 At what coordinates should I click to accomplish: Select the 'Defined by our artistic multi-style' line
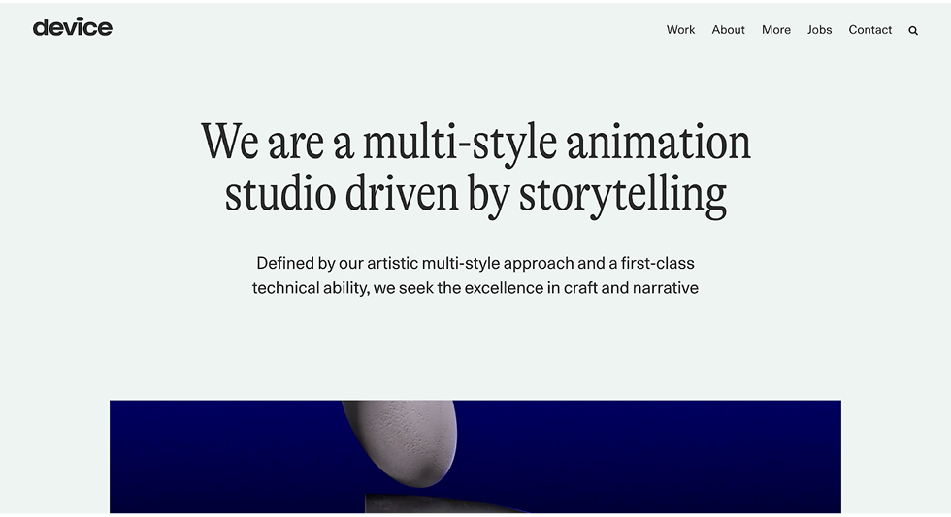coord(475,263)
